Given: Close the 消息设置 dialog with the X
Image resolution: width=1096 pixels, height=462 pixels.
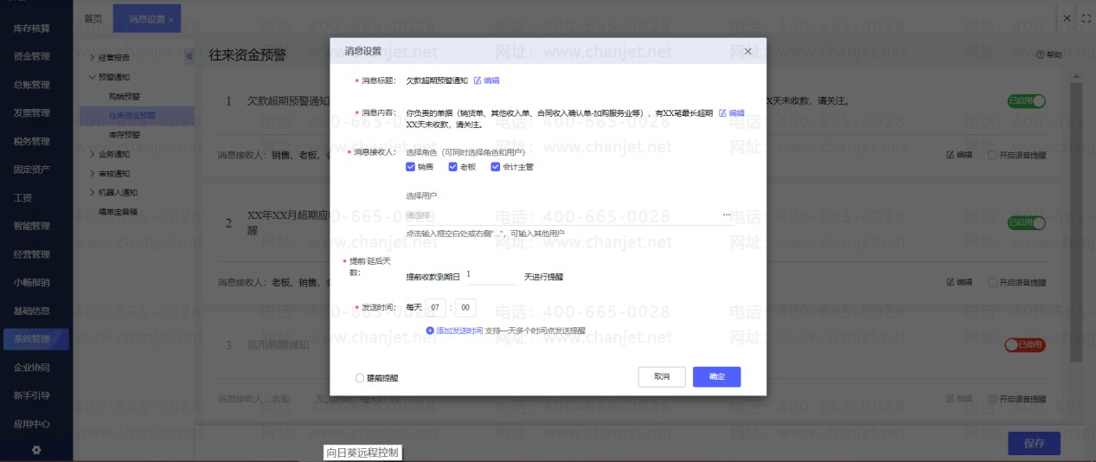Looking at the screenshot, I should pos(748,52).
